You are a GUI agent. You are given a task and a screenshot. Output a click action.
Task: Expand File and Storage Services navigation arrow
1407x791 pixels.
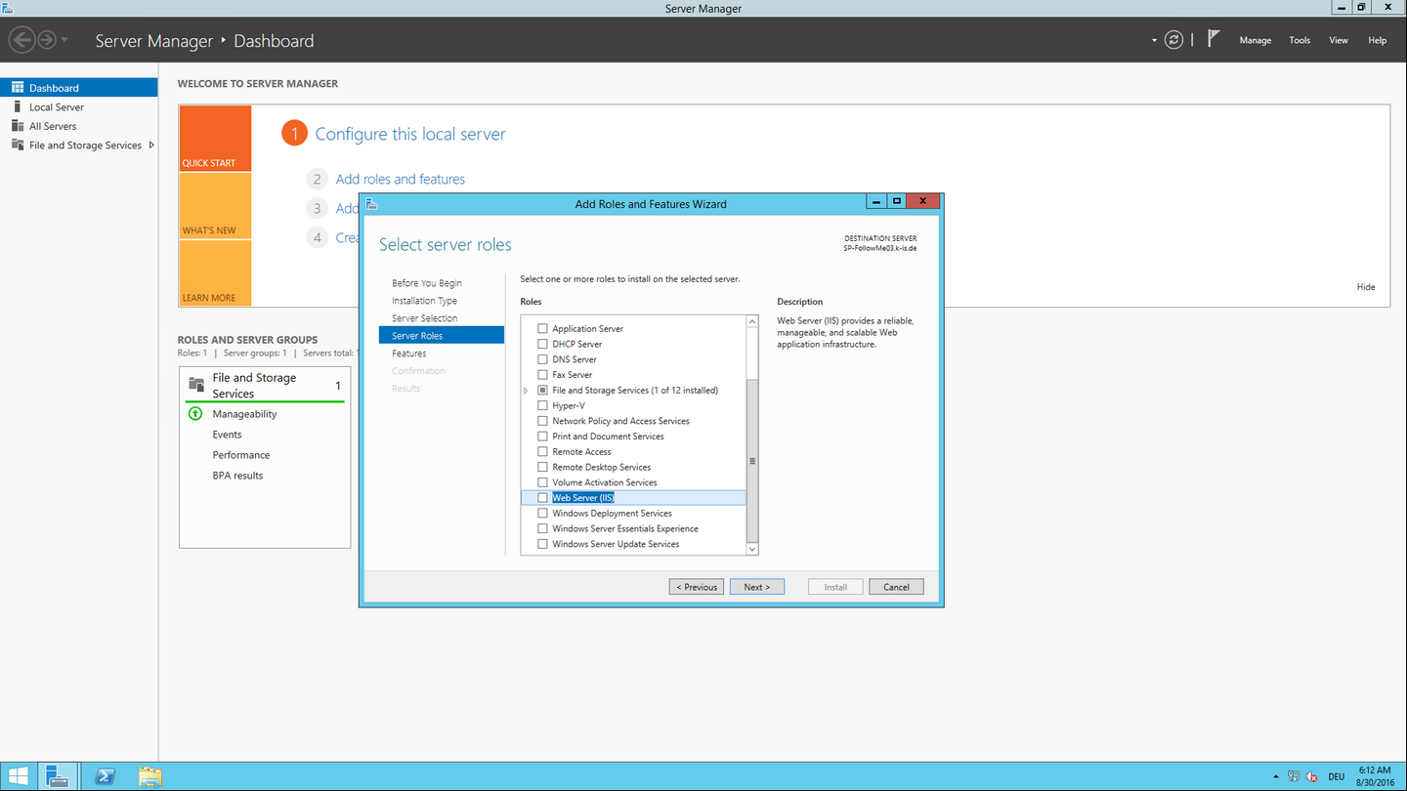click(151, 145)
